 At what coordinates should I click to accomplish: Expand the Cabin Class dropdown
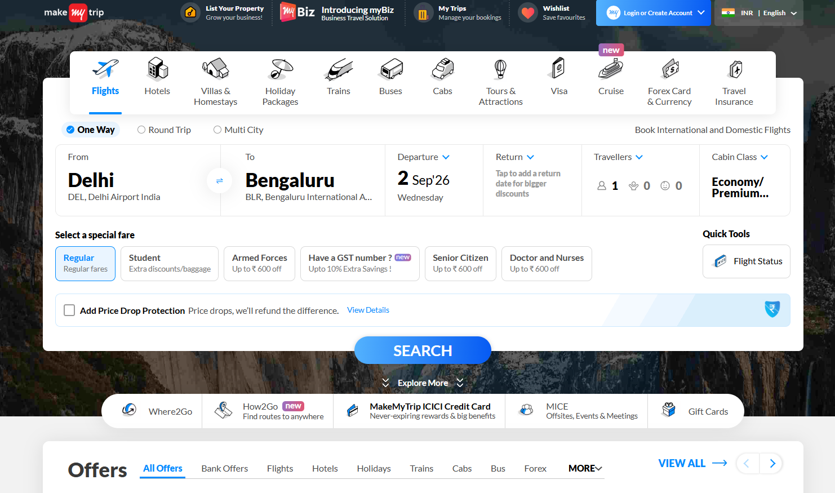coord(740,157)
